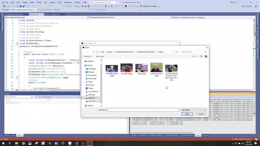Click the Visual Studio taskbar icon
The image size is (260, 146).
[x=76, y=143]
